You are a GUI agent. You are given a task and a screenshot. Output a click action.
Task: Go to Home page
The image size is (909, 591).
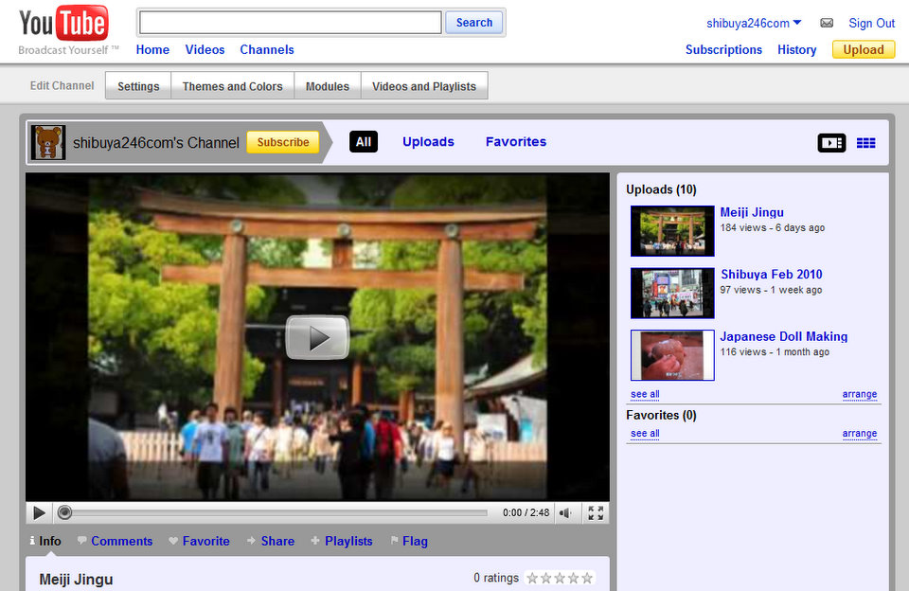coord(152,50)
